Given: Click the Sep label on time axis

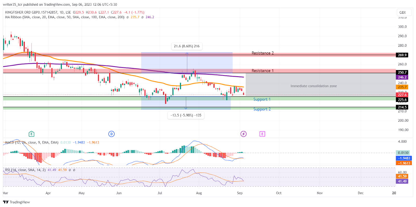Looking at the screenshot, I should (x=240, y=193).
